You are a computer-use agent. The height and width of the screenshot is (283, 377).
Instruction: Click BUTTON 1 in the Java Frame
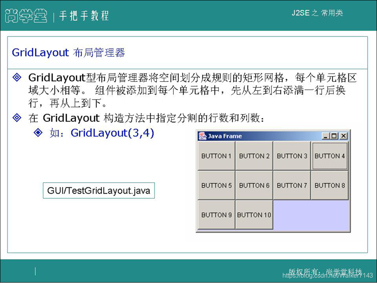point(217,156)
